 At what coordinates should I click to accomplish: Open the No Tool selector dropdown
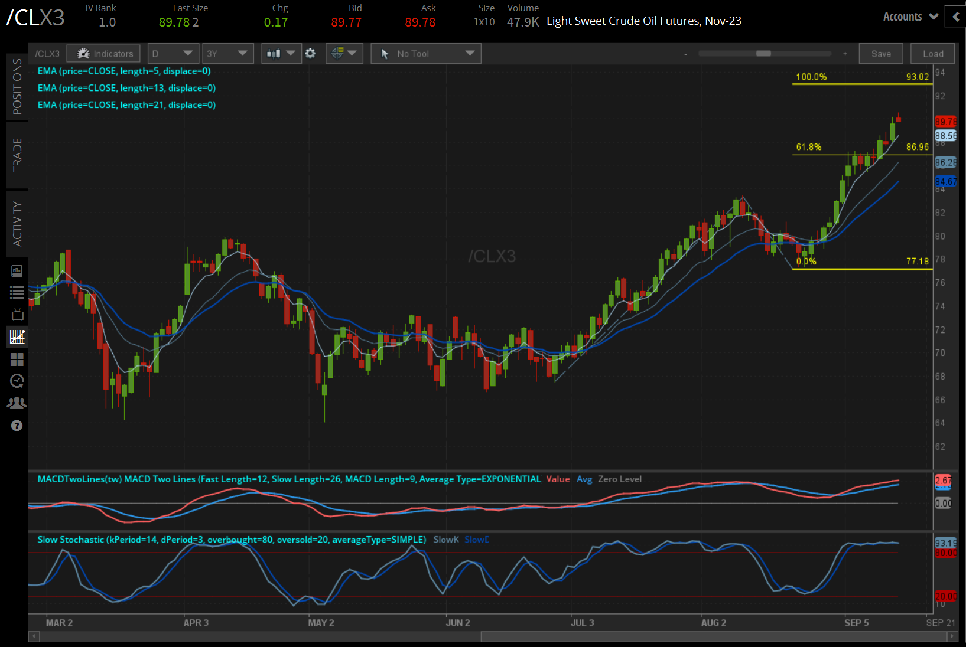tap(425, 53)
